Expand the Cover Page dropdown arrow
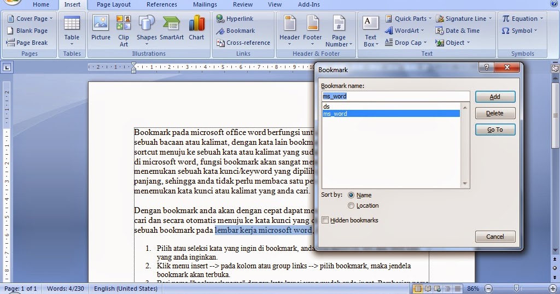The height and width of the screenshot is (294, 560). pyautogui.click(x=51, y=19)
